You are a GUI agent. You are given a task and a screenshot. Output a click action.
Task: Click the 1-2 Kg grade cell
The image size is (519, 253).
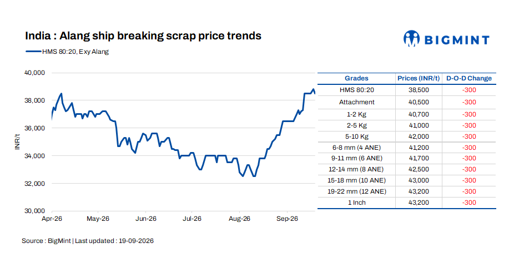(x=356, y=114)
